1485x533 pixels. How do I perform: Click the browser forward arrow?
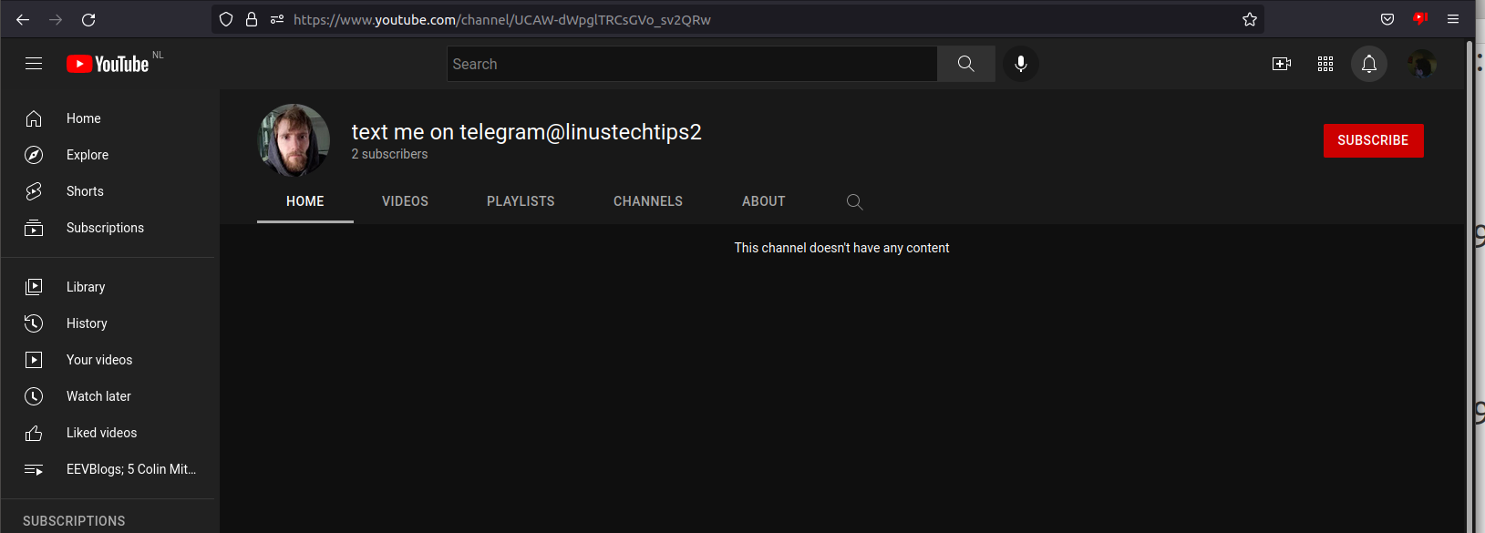point(56,19)
